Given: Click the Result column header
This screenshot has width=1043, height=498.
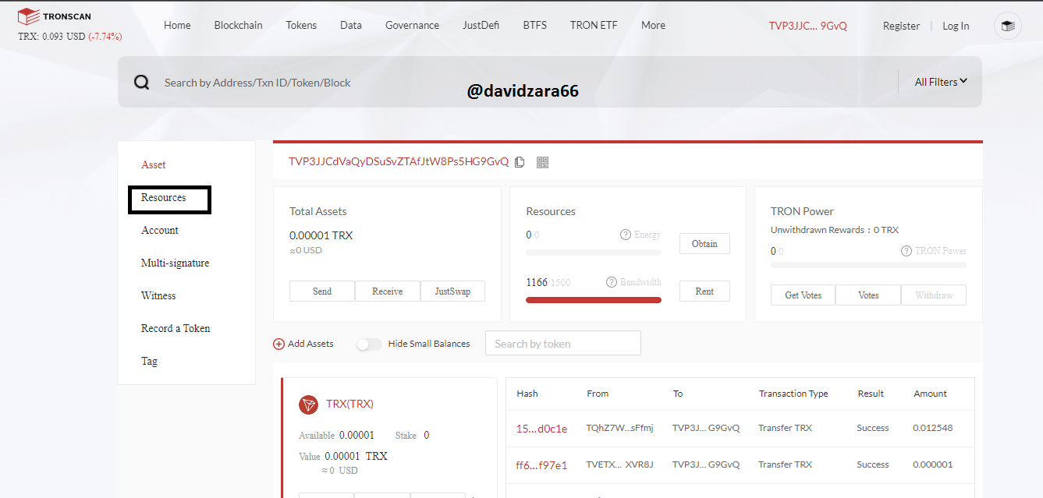Looking at the screenshot, I should tap(871, 394).
